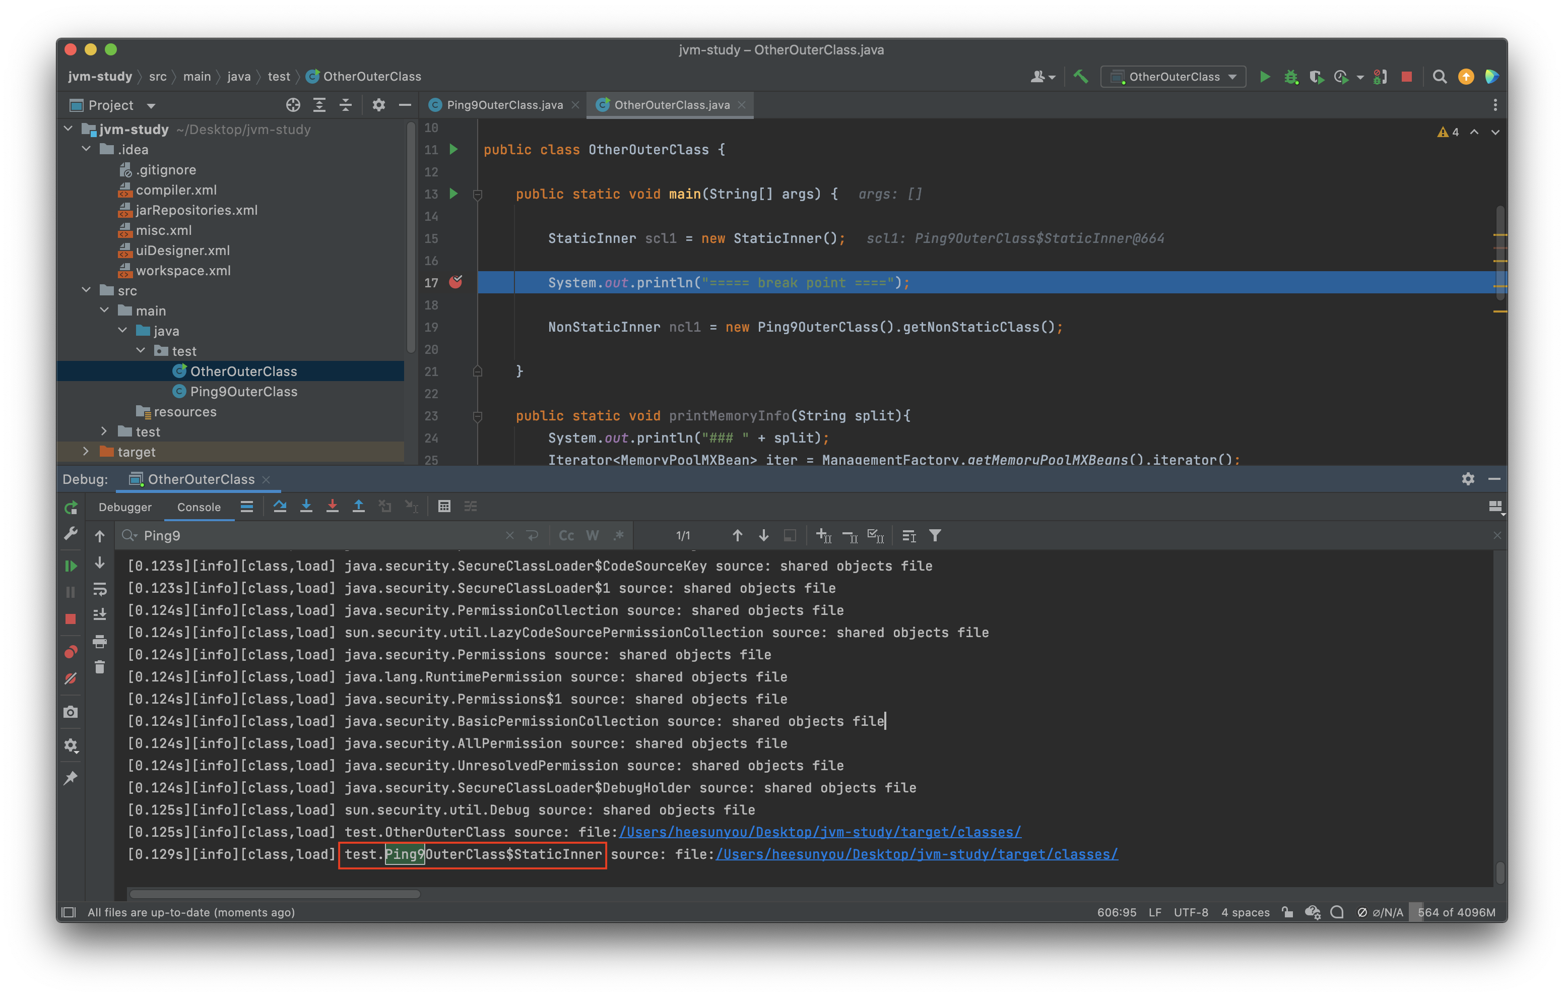Image resolution: width=1564 pixels, height=997 pixels.
Task: Open the OtherOuterClass run configuration dropdown
Action: tap(1174, 77)
